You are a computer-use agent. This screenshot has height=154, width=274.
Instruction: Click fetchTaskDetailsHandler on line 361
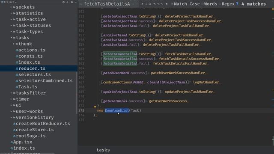[188, 54]
